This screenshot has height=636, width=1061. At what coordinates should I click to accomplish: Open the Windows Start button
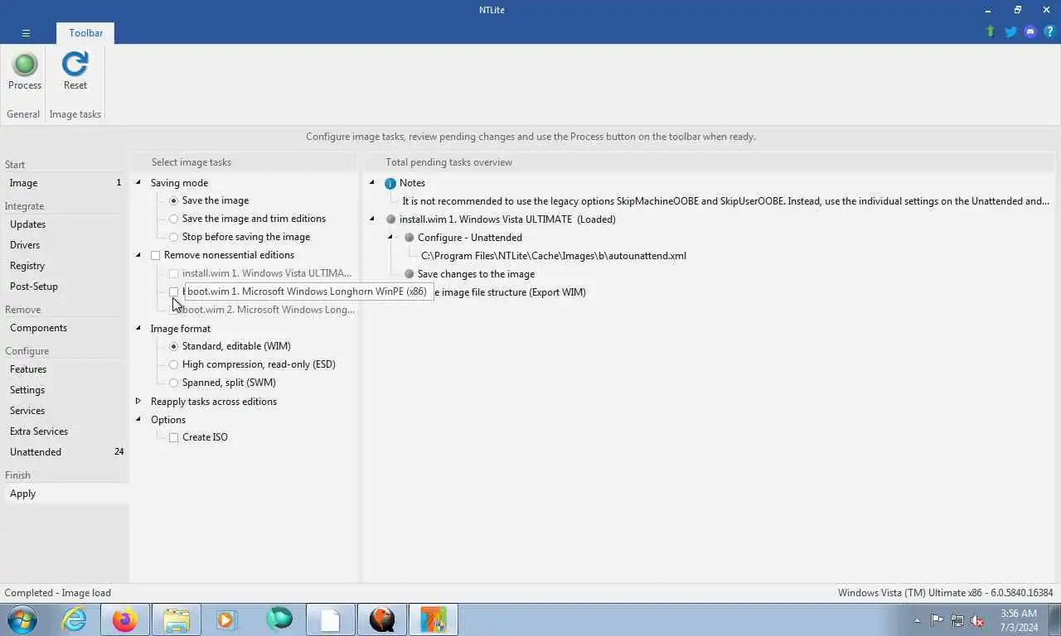point(22,619)
